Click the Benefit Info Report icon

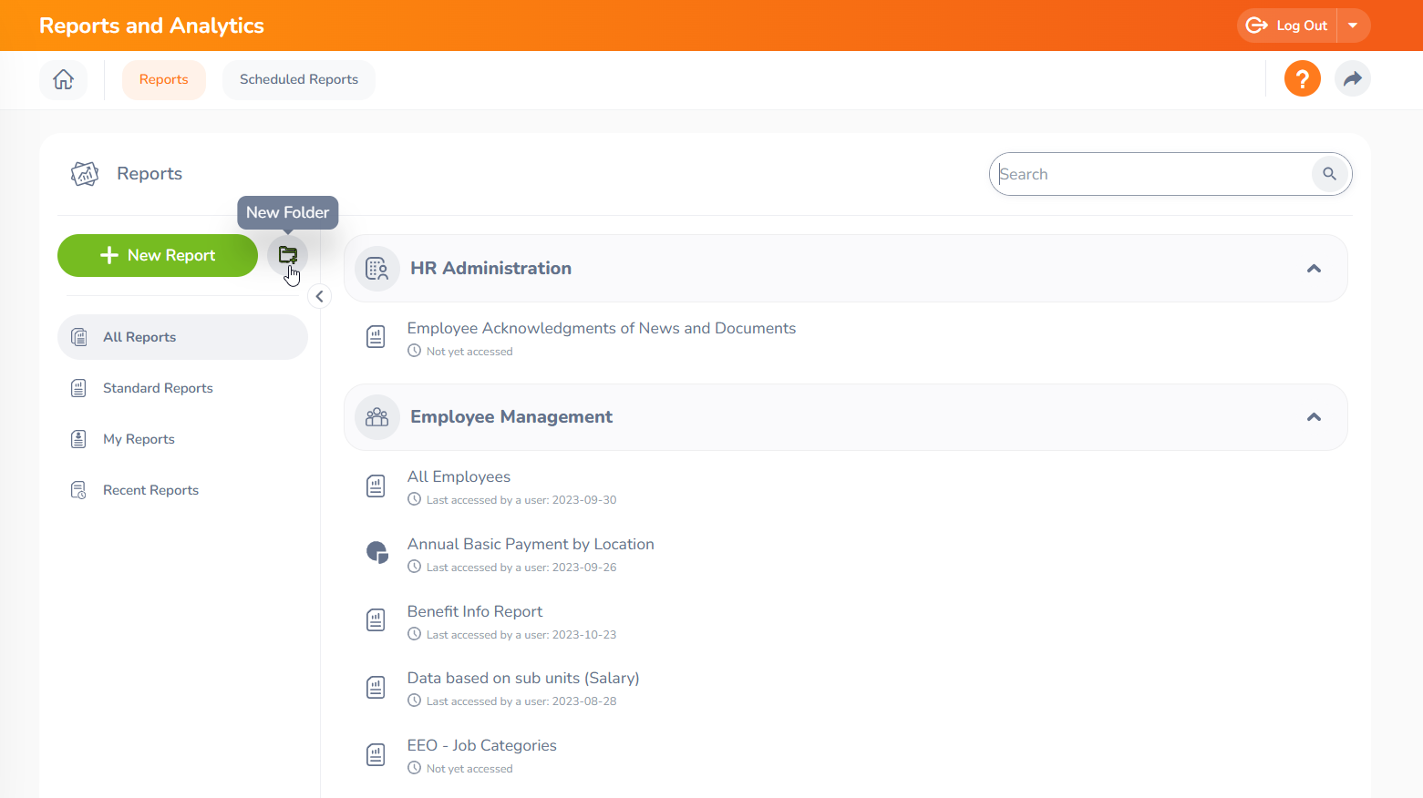point(376,620)
